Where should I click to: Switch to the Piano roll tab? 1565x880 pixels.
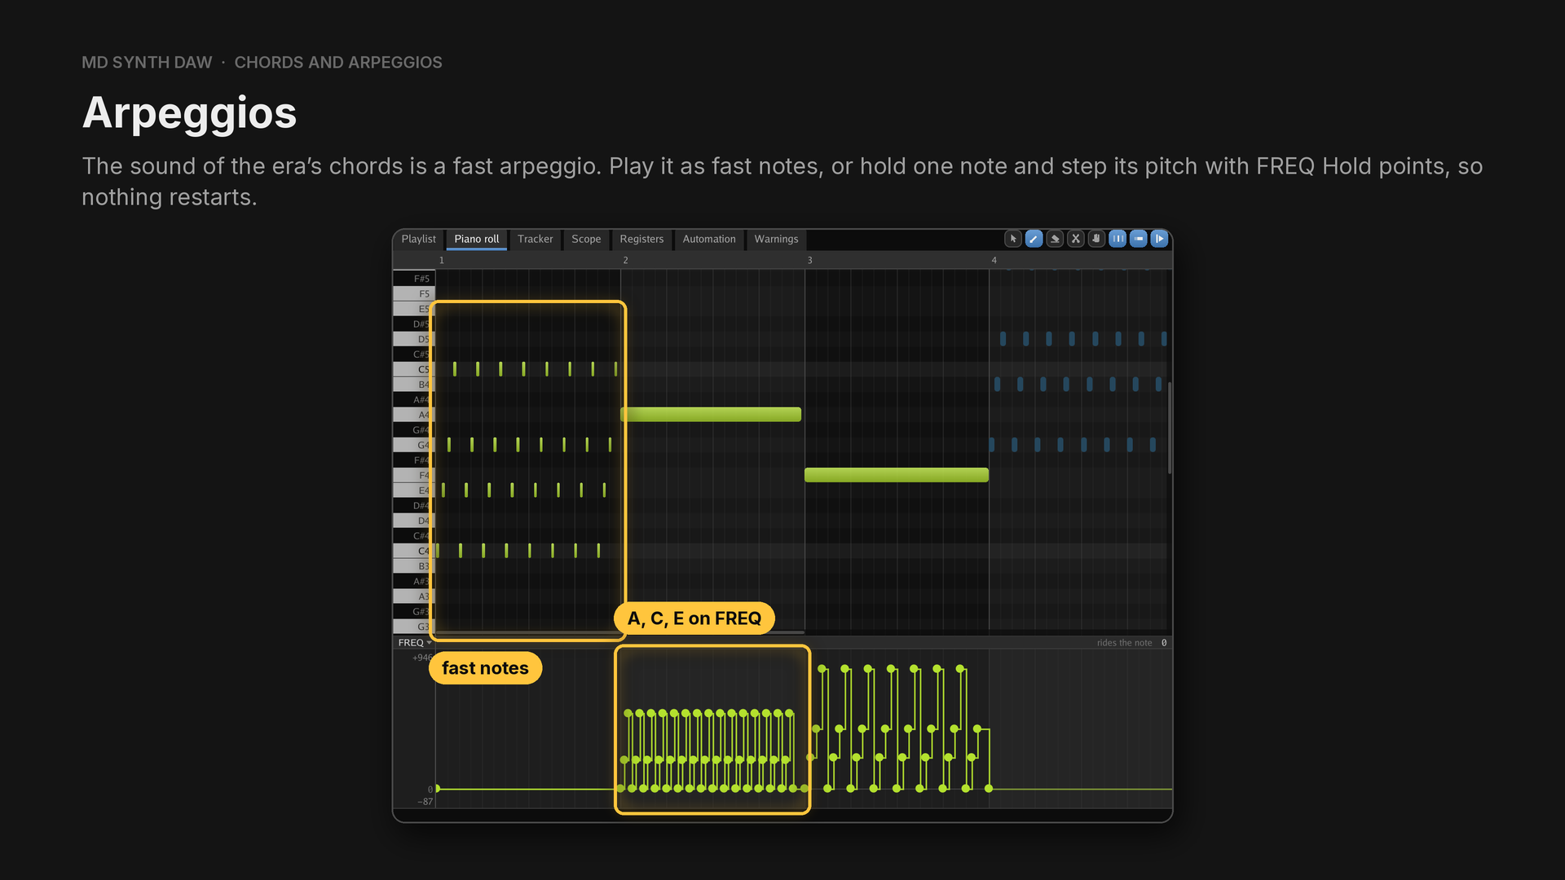point(477,239)
